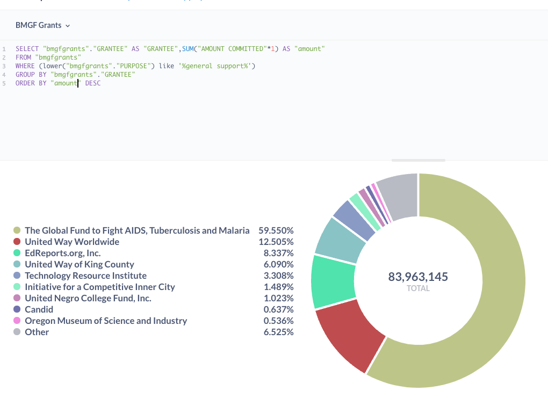548x398 pixels.
Task: Click the editor resize handle bar above chart
Action: tap(418, 160)
